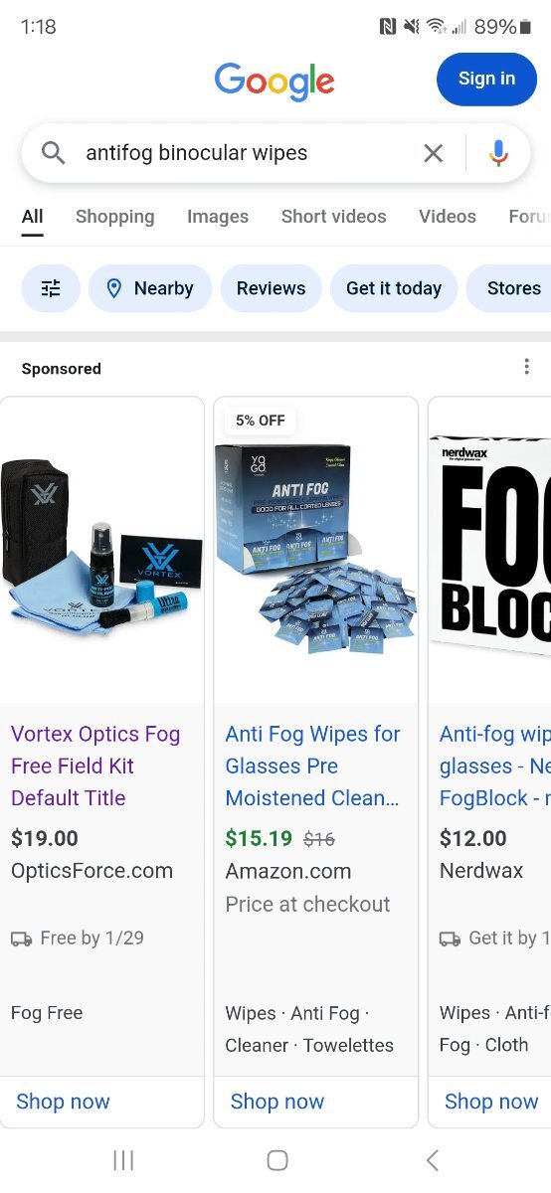
Task: Toggle the Reviews filter chip
Action: (271, 288)
